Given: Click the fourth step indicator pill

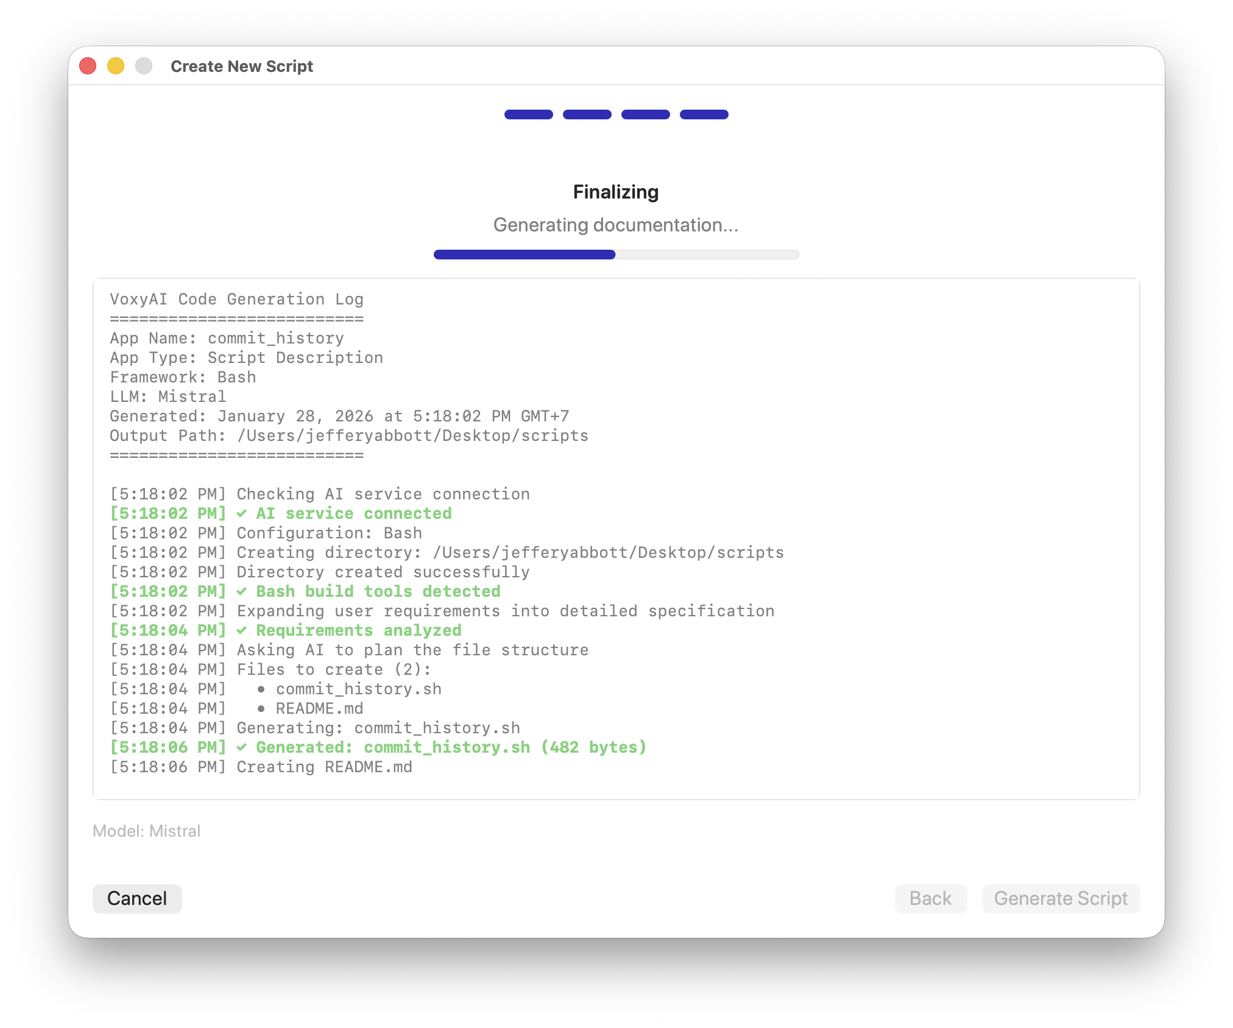Looking at the screenshot, I should coord(704,114).
